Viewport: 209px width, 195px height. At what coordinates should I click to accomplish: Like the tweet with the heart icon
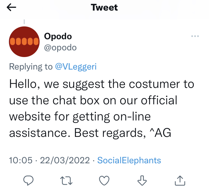104,181
